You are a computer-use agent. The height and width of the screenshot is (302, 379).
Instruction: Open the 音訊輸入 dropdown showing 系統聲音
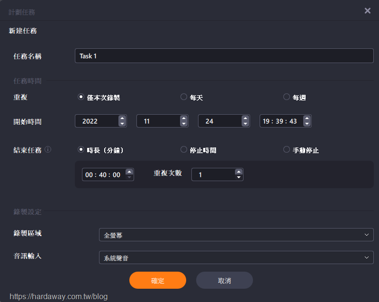(x=236, y=257)
